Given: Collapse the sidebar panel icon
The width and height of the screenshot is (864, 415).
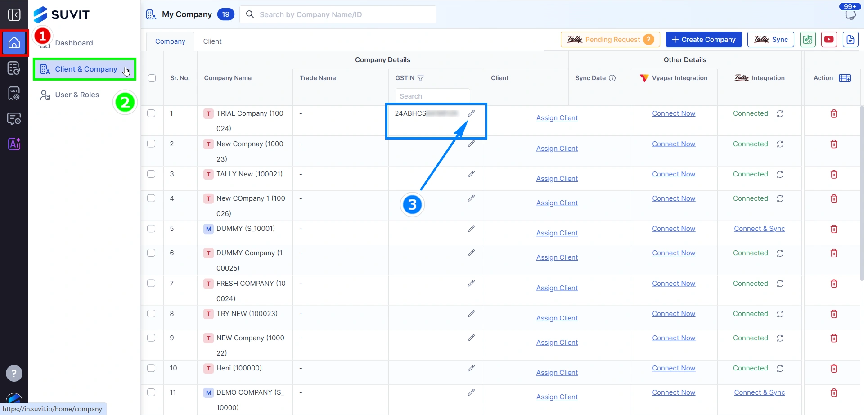Looking at the screenshot, I should pyautogui.click(x=14, y=15).
